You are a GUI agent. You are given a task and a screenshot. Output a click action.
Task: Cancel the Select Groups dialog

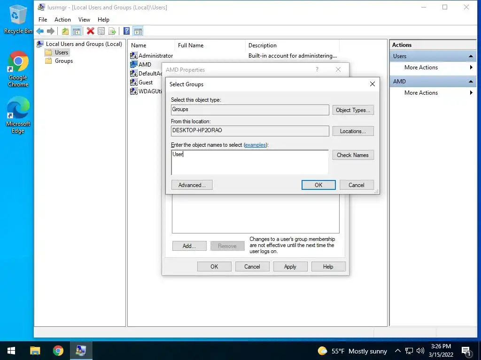click(x=357, y=185)
